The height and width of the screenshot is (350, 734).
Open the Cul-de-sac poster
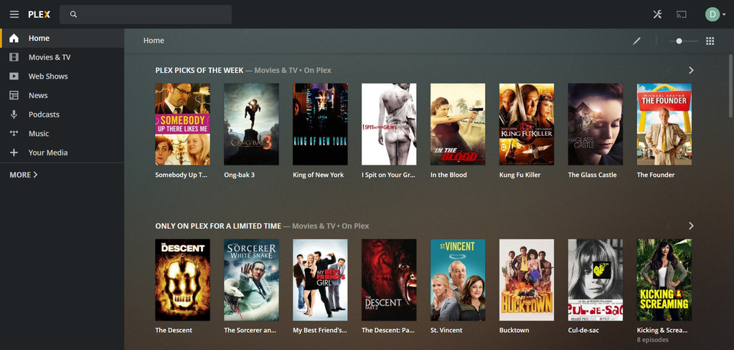click(x=596, y=280)
